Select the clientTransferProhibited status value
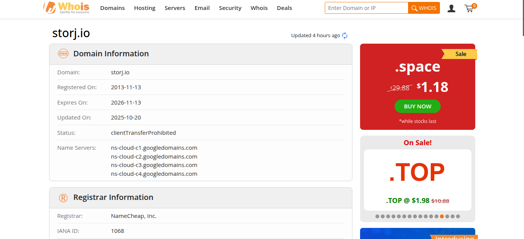524x239 pixels. tap(144, 133)
